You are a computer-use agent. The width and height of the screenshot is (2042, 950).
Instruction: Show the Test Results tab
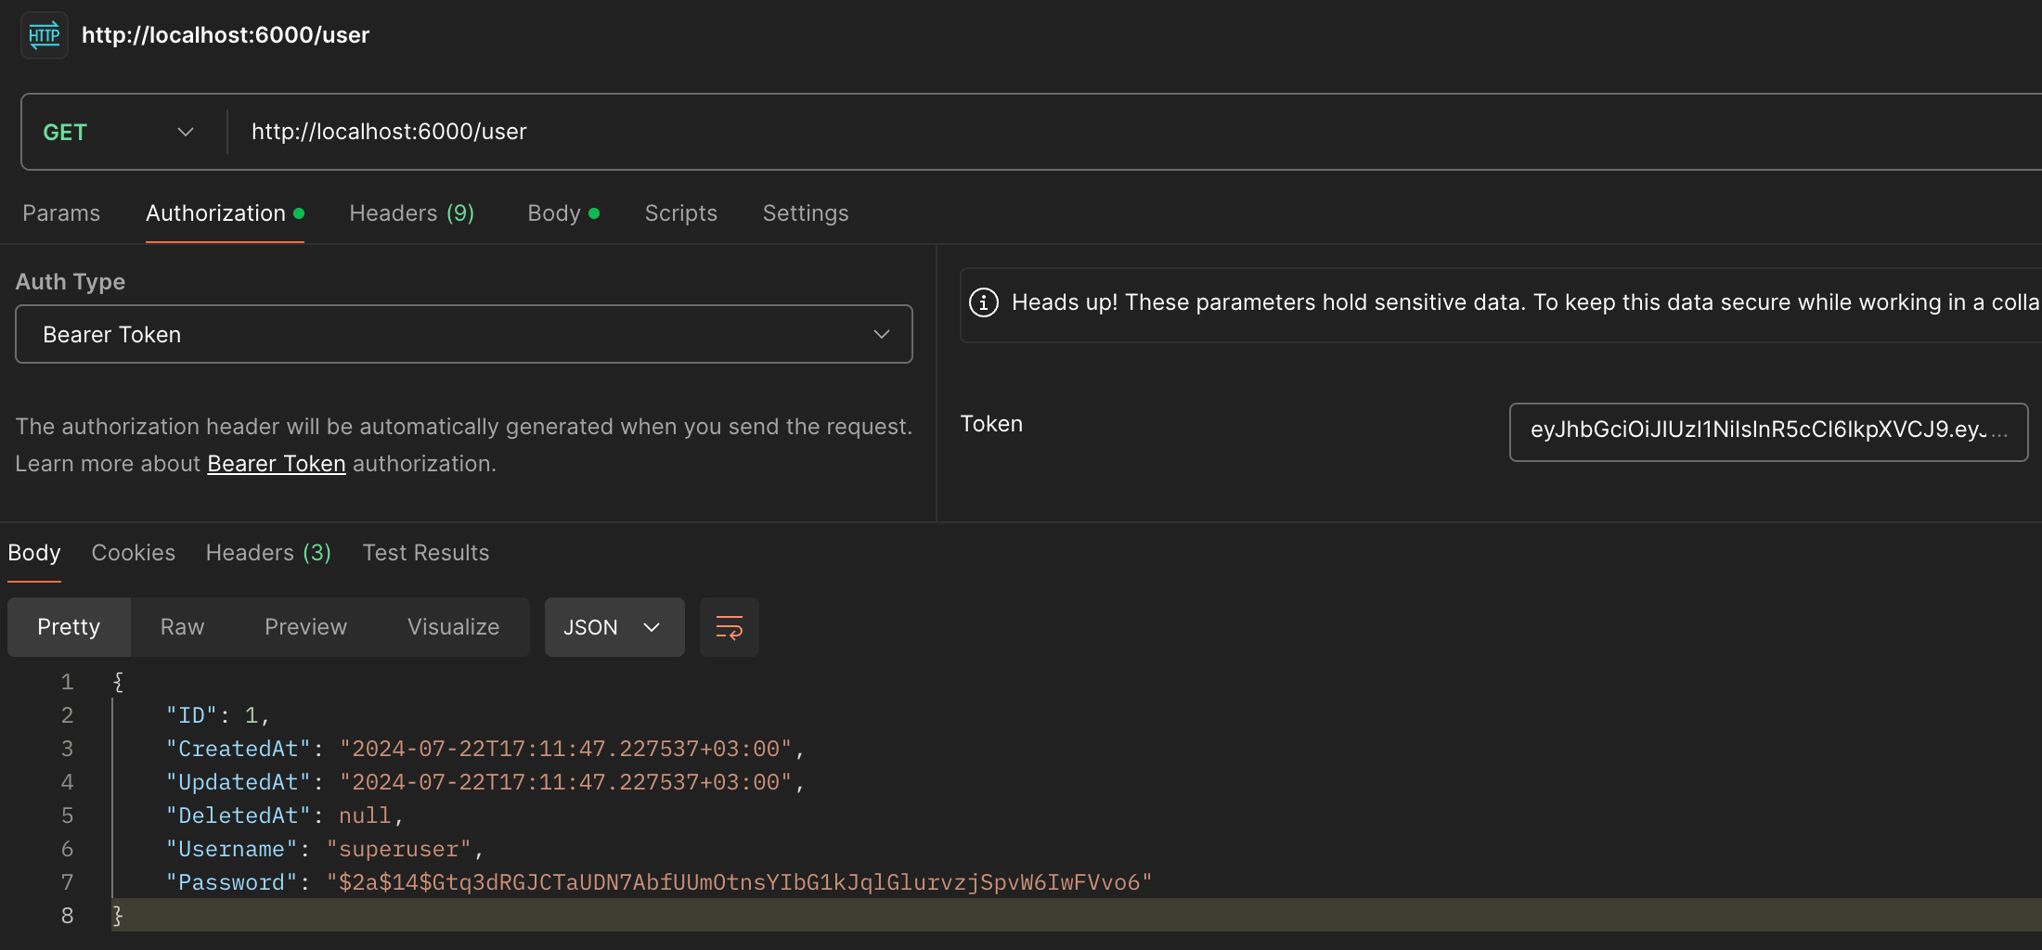pos(426,553)
